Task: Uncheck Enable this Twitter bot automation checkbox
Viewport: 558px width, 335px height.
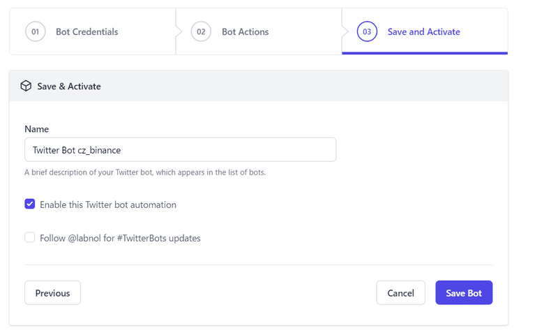Action: pyautogui.click(x=30, y=204)
